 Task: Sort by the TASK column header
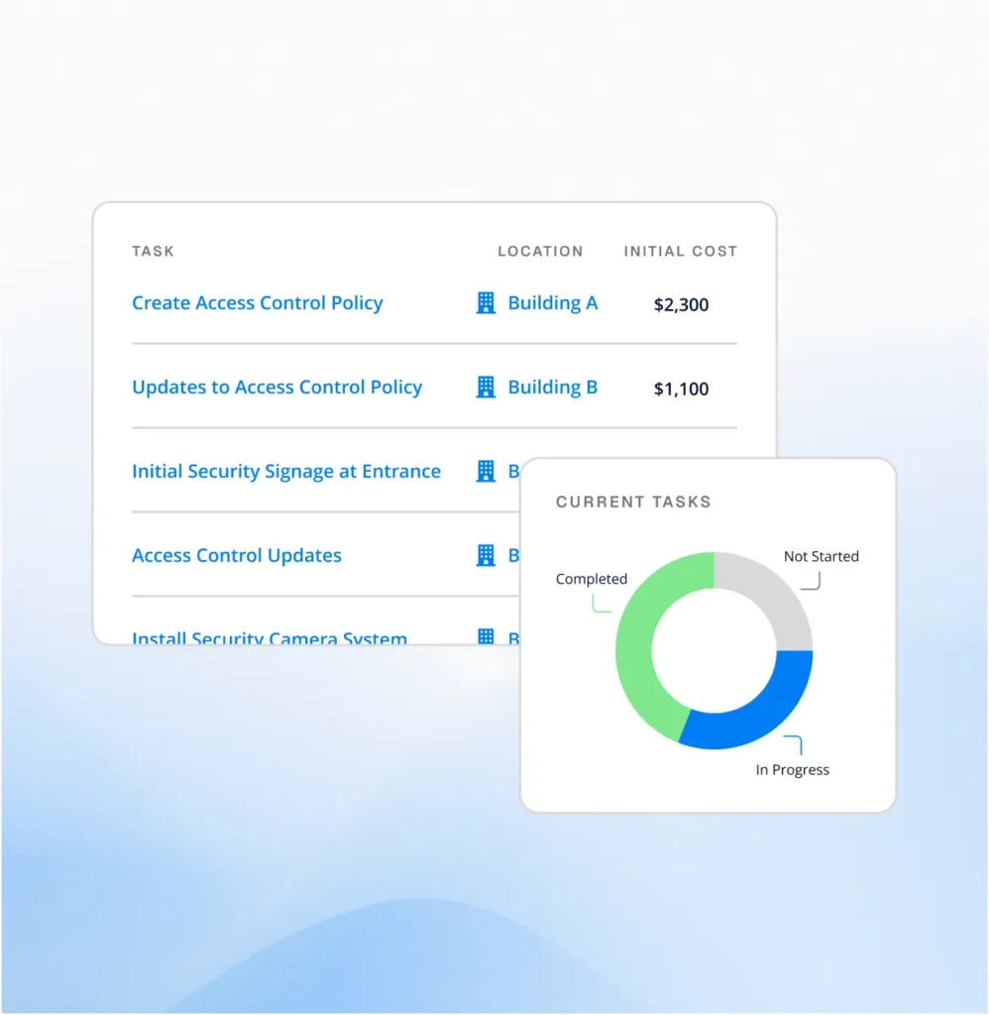coord(154,251)
